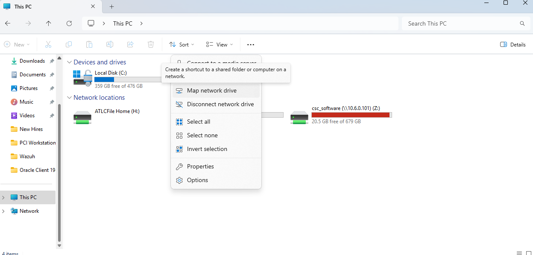Click Select all in the menu

(199, 122)
